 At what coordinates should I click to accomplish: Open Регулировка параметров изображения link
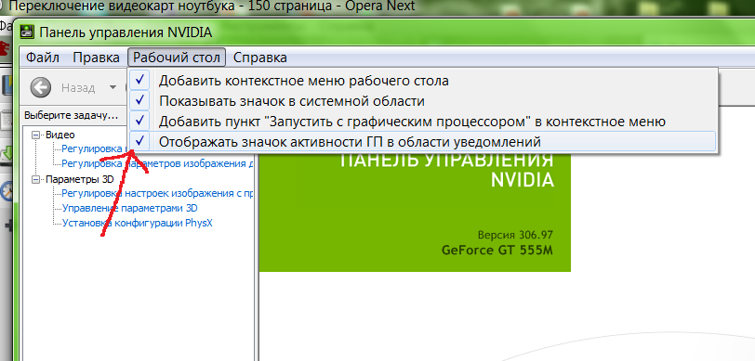[x=157, y=163]
